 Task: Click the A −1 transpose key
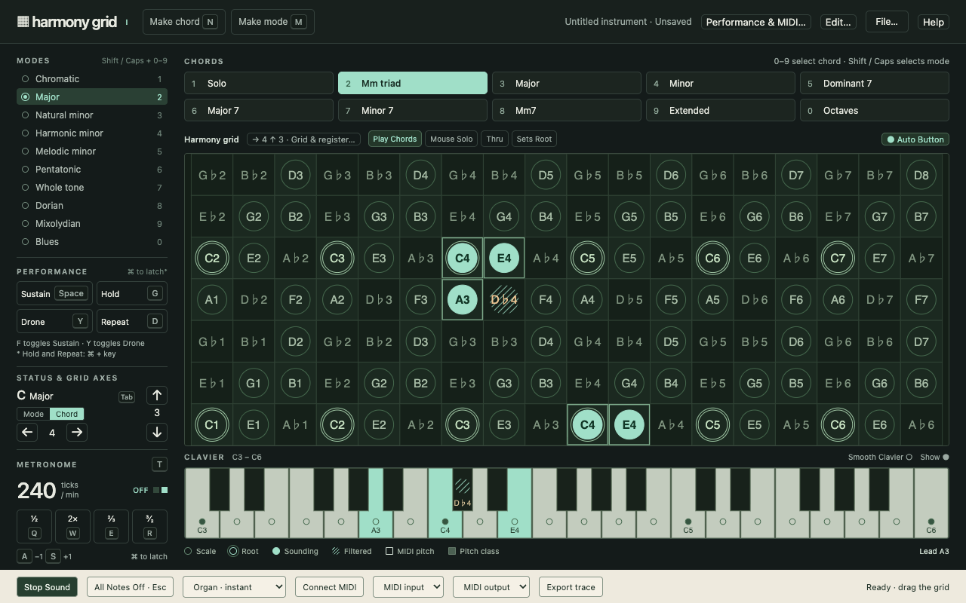[x=25, y=556]
